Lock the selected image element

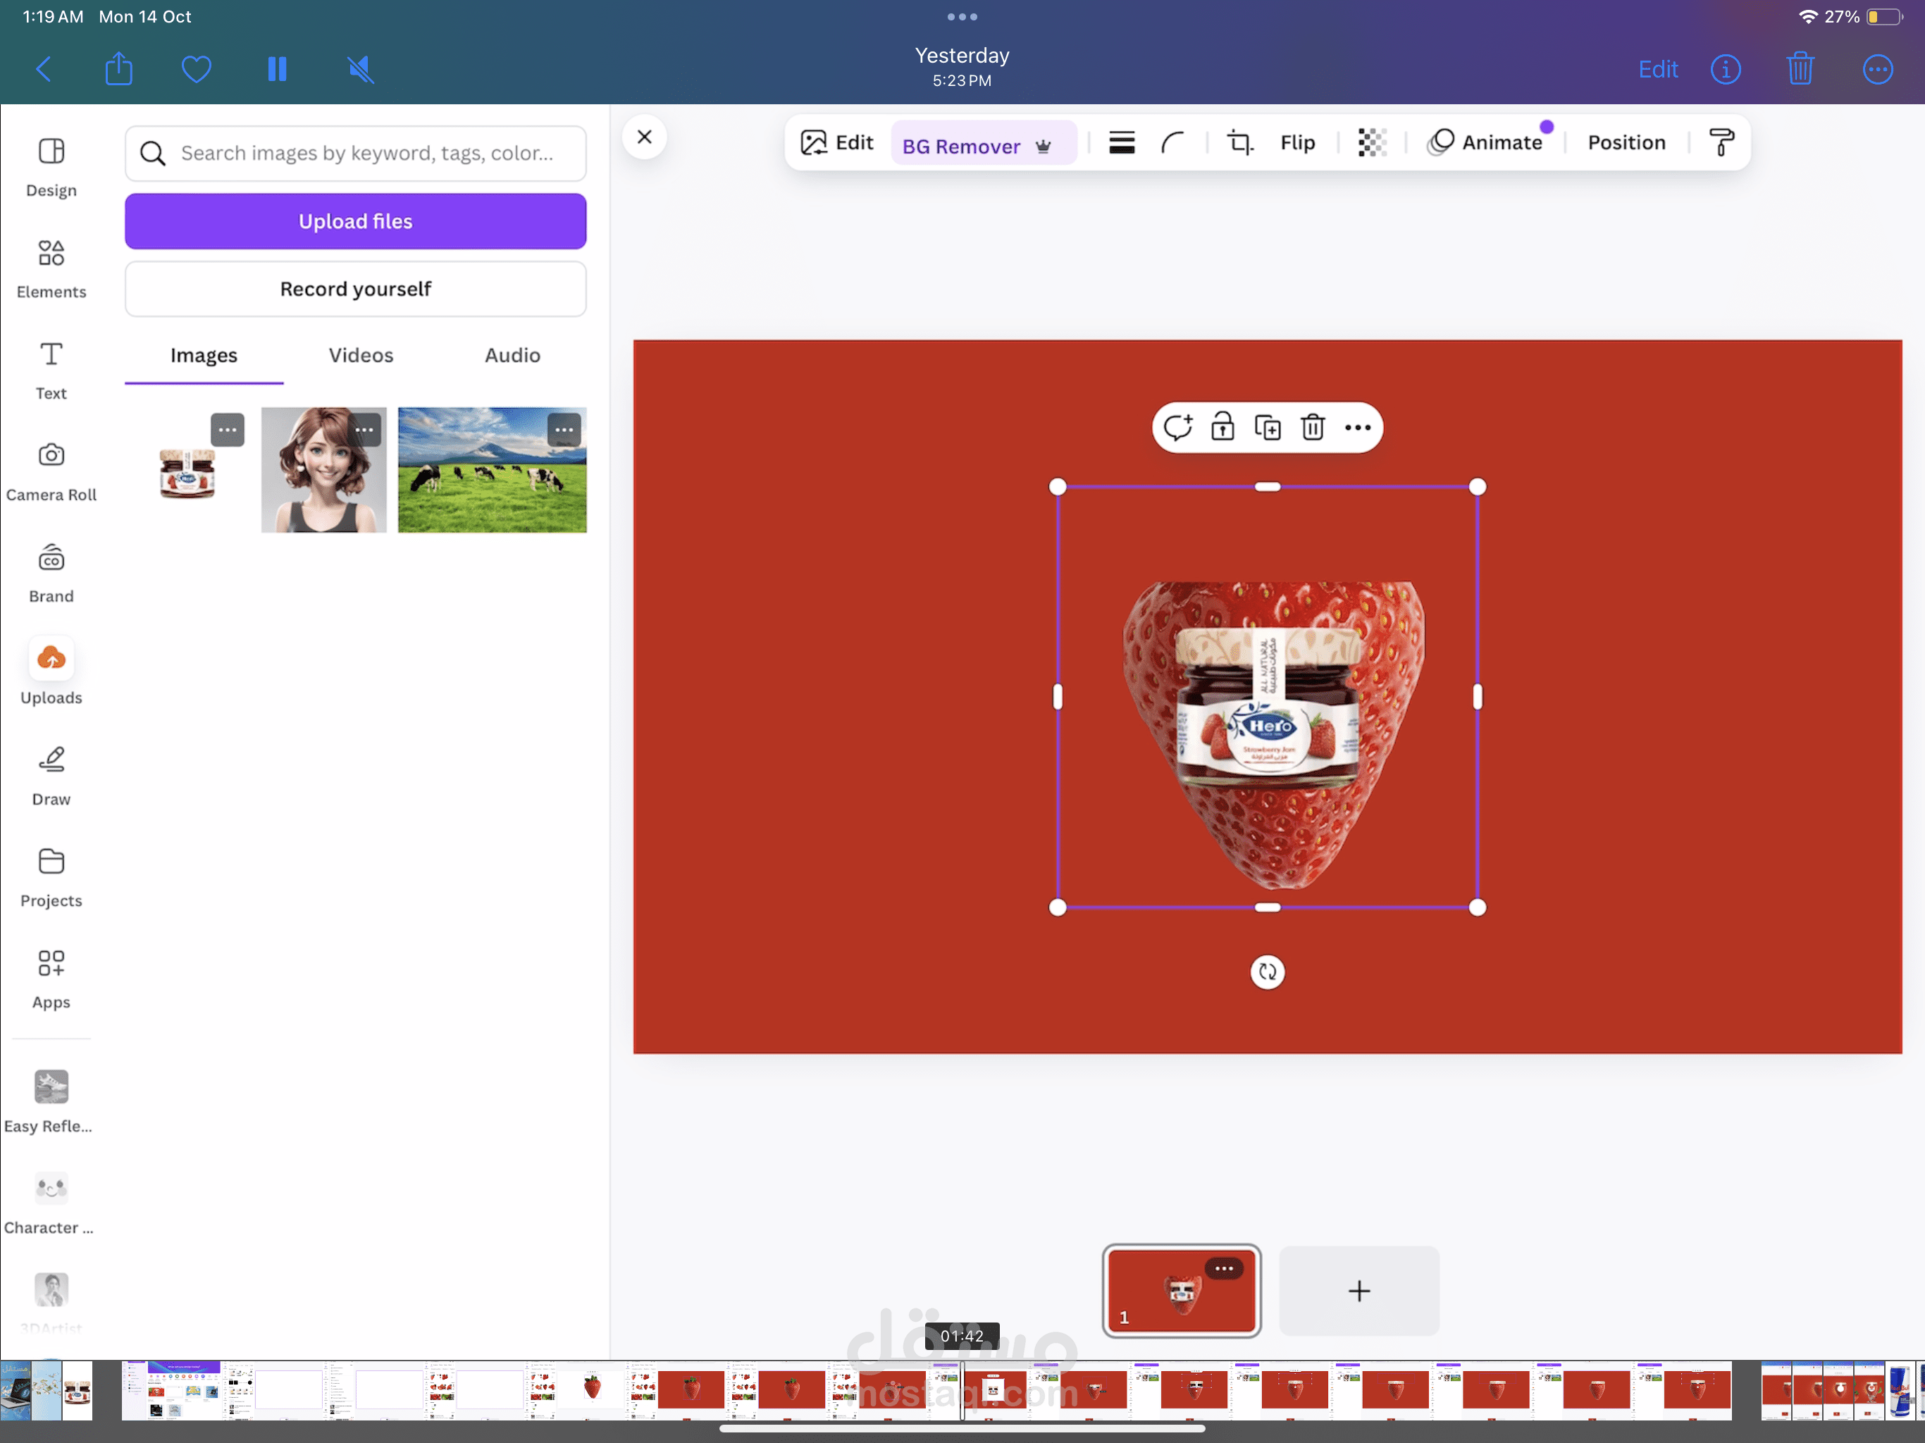[x=1222, y=427]
